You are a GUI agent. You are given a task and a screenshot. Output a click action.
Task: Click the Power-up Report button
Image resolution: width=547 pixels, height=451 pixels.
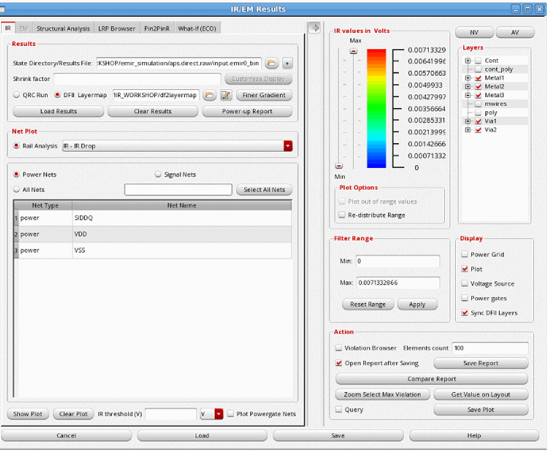click(247, 111)
